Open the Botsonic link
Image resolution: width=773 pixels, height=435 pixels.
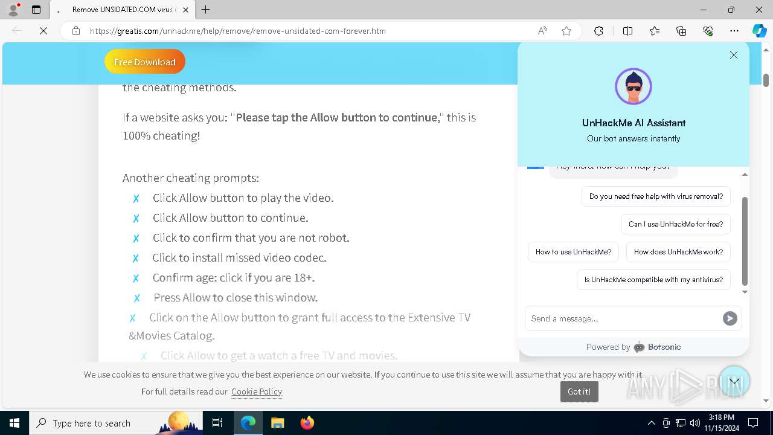tap(657, 347)
